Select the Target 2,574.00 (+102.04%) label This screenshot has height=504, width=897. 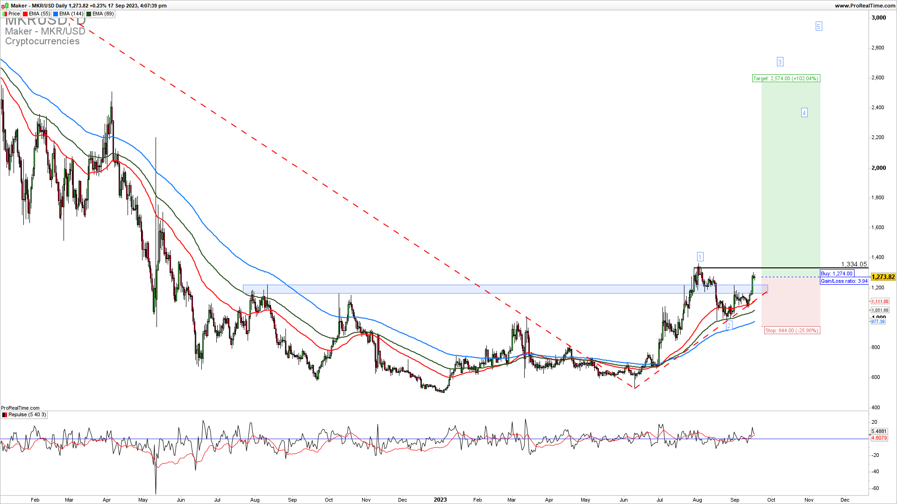[x=786, y=78]
